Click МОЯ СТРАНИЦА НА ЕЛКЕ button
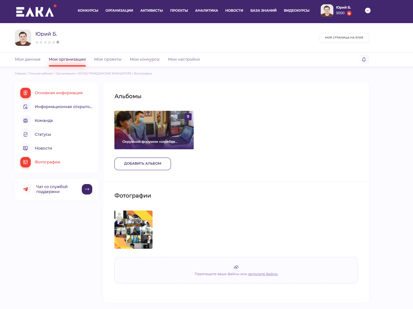Image resolution: width=413 pixels, height=309 pixels. [344, 38]
